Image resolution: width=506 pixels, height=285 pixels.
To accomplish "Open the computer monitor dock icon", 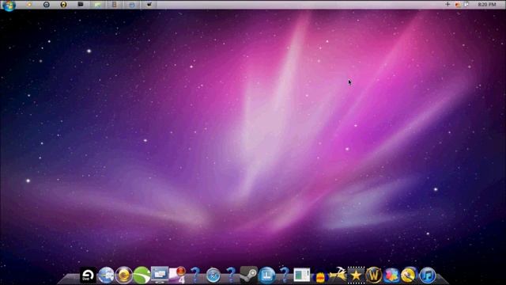I will tap(160, 275).
